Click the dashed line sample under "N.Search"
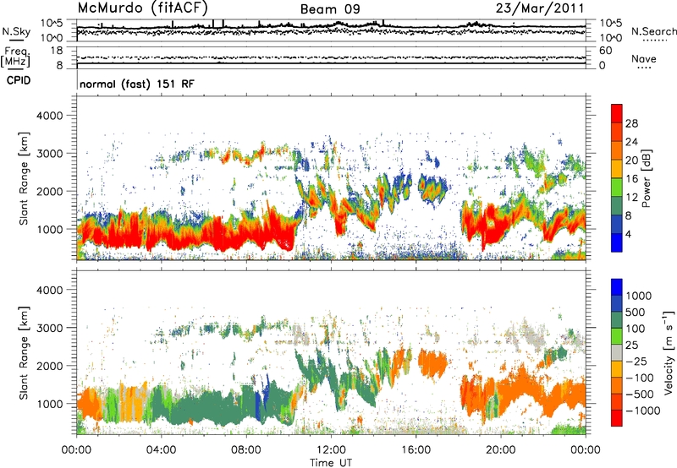 [655, 41]
